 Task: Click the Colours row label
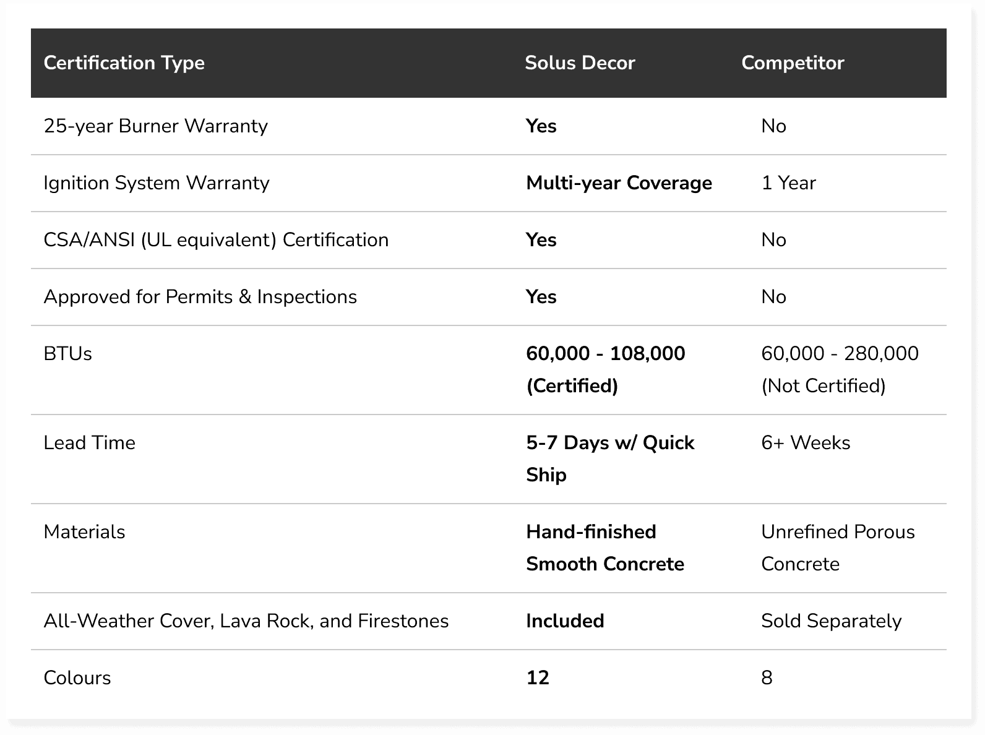click(77, 678)
